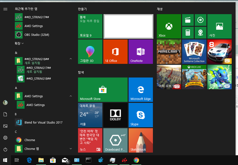
Task: Open Asphalt 8 racing car tile
Action: pos(220,52)
